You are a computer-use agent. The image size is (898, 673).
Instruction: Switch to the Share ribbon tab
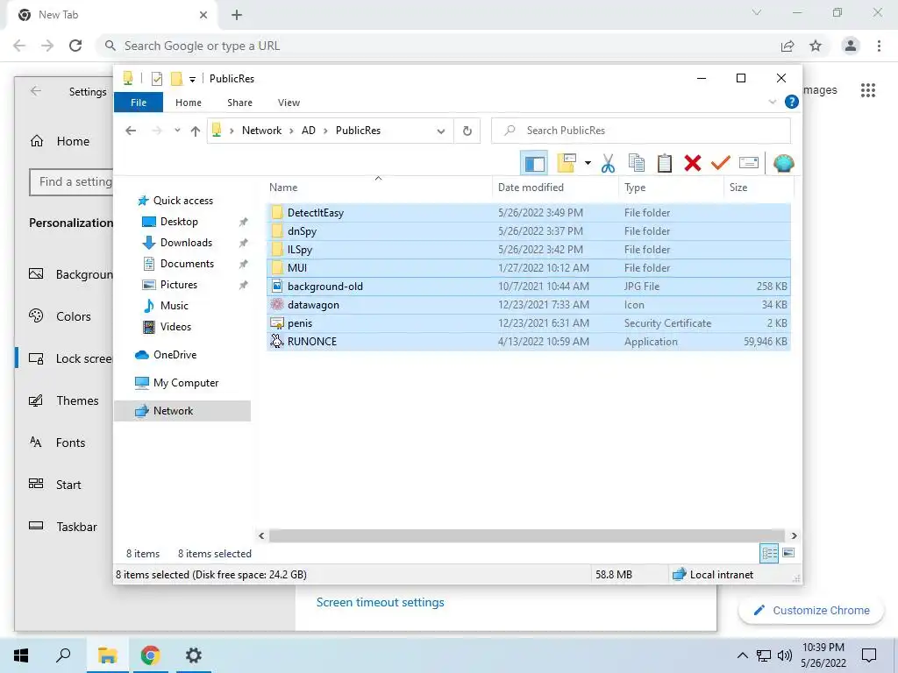coord(239,103)
